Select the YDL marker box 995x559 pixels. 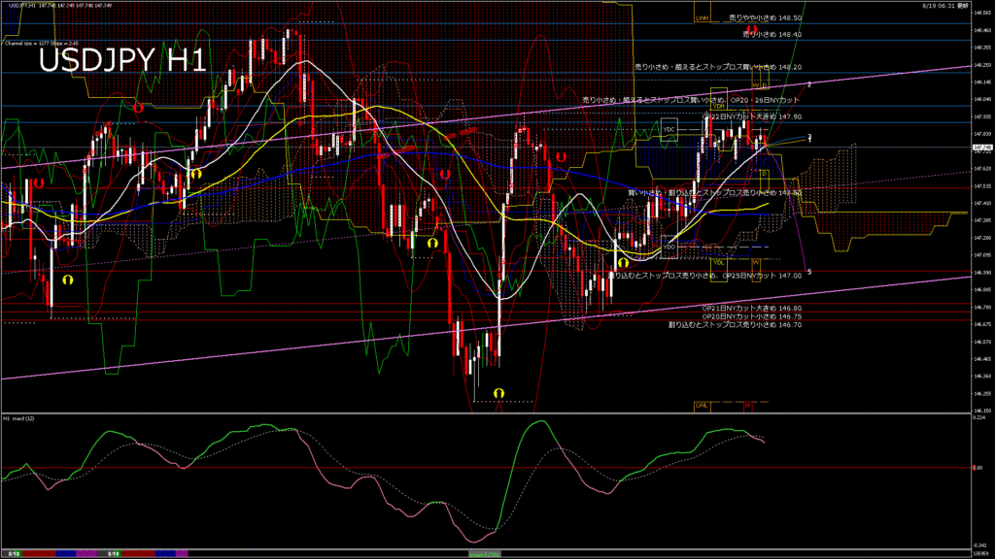click(x=719, y=262)
